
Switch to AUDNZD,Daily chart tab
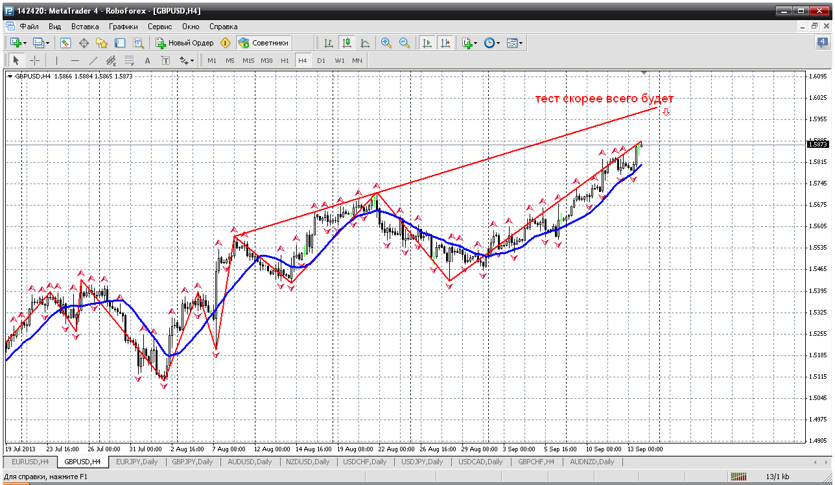point(592,462)
